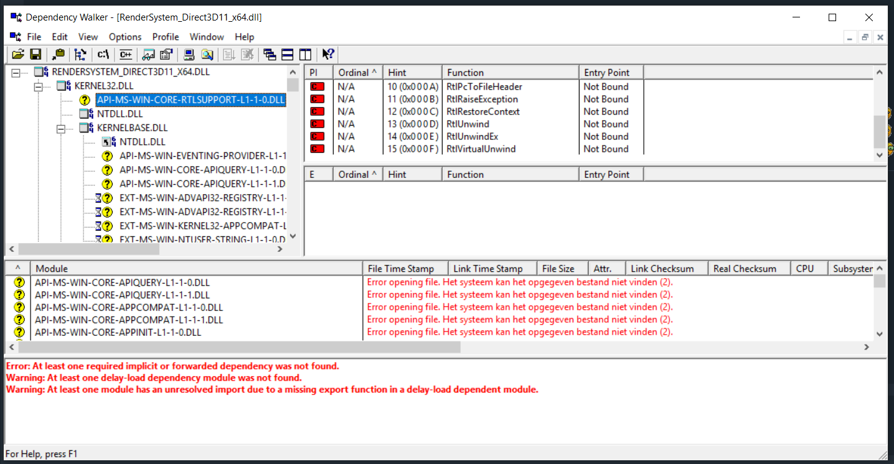Screen dimensions: 894x464
Task: Collapse the KERNEL32.DLL tree node
Action: tap(38, 86)
